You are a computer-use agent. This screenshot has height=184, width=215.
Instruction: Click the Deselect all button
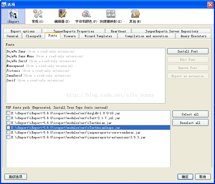(190, 123)
